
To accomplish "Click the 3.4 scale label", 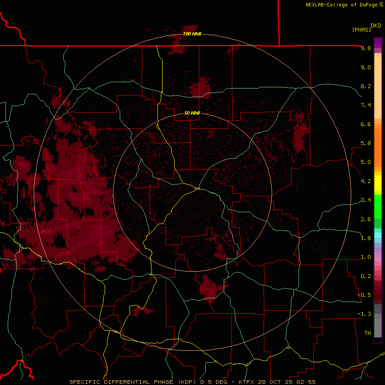I will [x=366, y=200].
